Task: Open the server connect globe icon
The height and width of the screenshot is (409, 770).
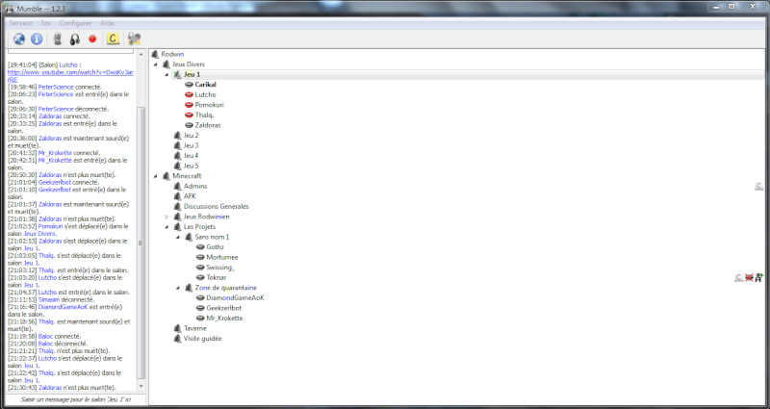Action: click(x=19, y=38)
